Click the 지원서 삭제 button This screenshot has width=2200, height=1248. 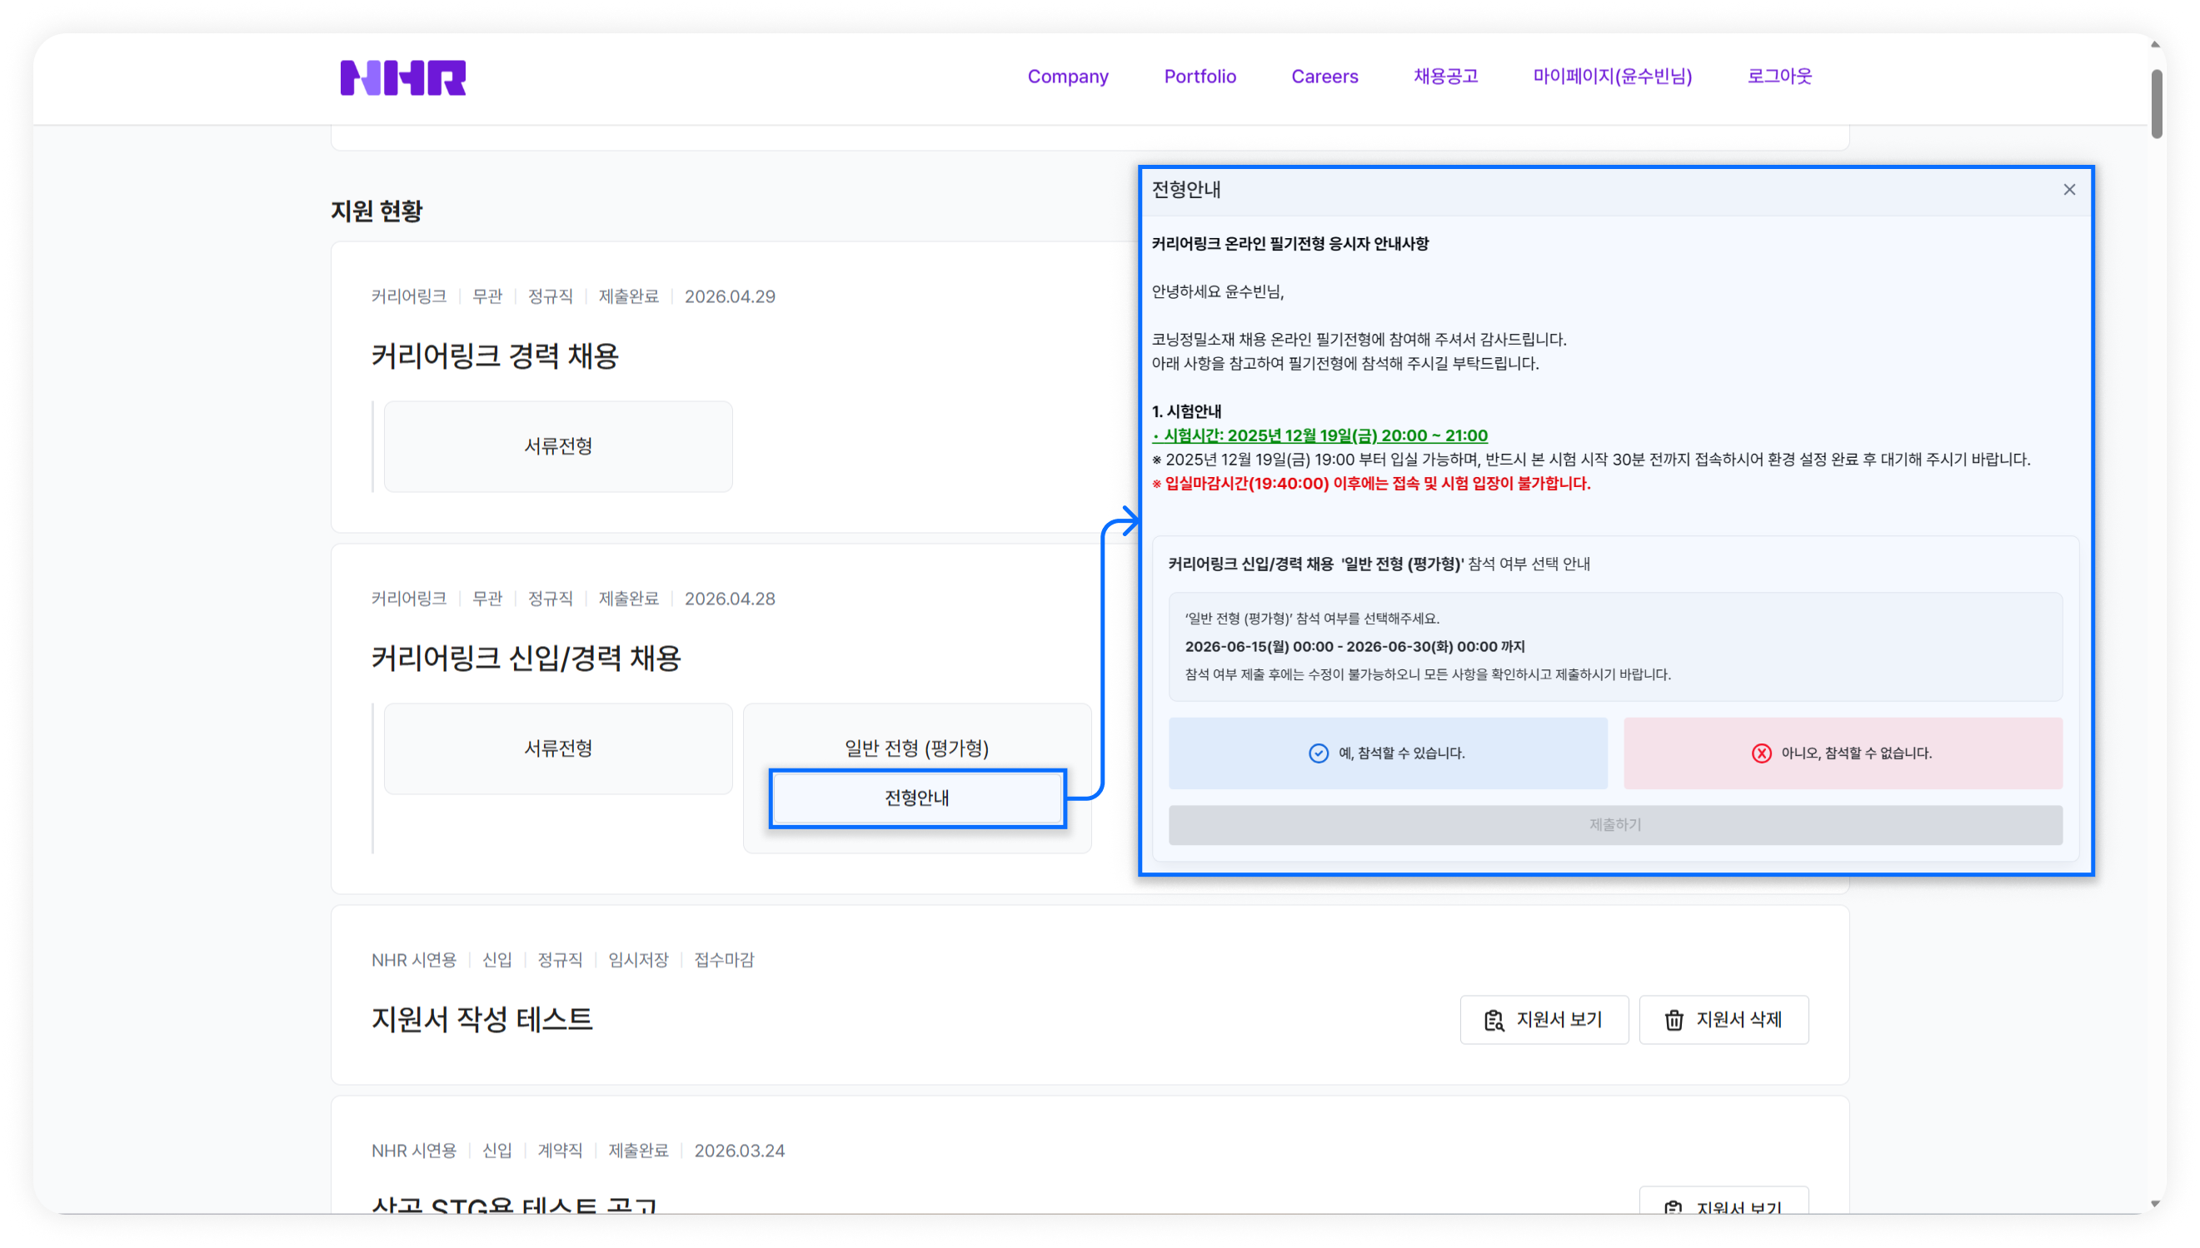click(1724, 1020)
